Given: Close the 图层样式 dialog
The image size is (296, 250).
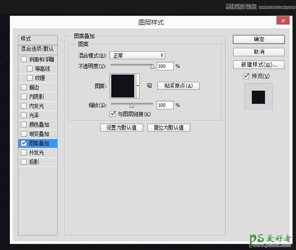Looking at the screenshot, I should [282, 21].
